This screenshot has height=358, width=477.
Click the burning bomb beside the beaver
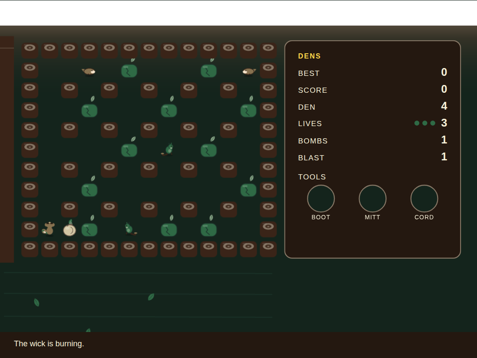coord(69,229)
